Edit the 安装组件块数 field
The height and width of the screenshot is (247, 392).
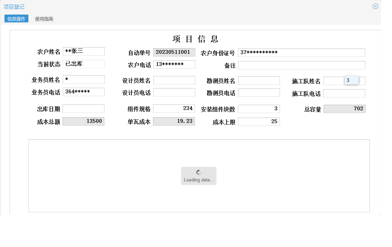pos(259,108)
